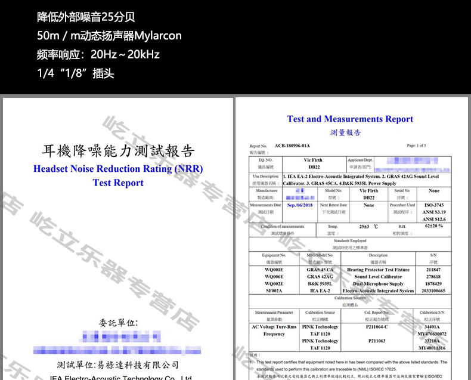Click the "EQ. NO." label cell
The width and height of the screenshot is (471, 380).
tap(265, 160)
